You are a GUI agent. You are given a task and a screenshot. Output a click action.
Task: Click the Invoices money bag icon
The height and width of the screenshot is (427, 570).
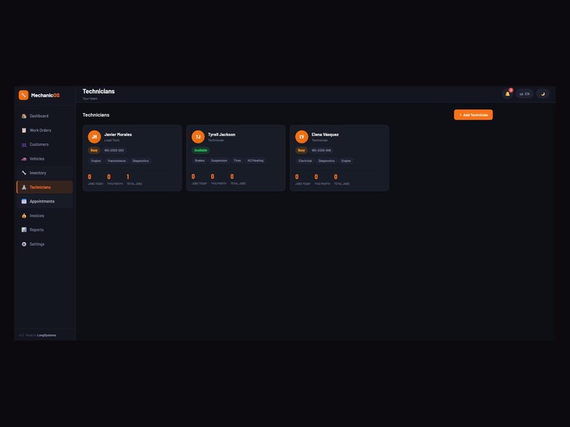point(24,216)
